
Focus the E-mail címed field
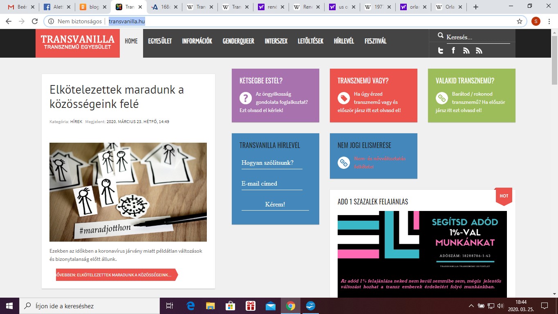[x=272, y=184]
